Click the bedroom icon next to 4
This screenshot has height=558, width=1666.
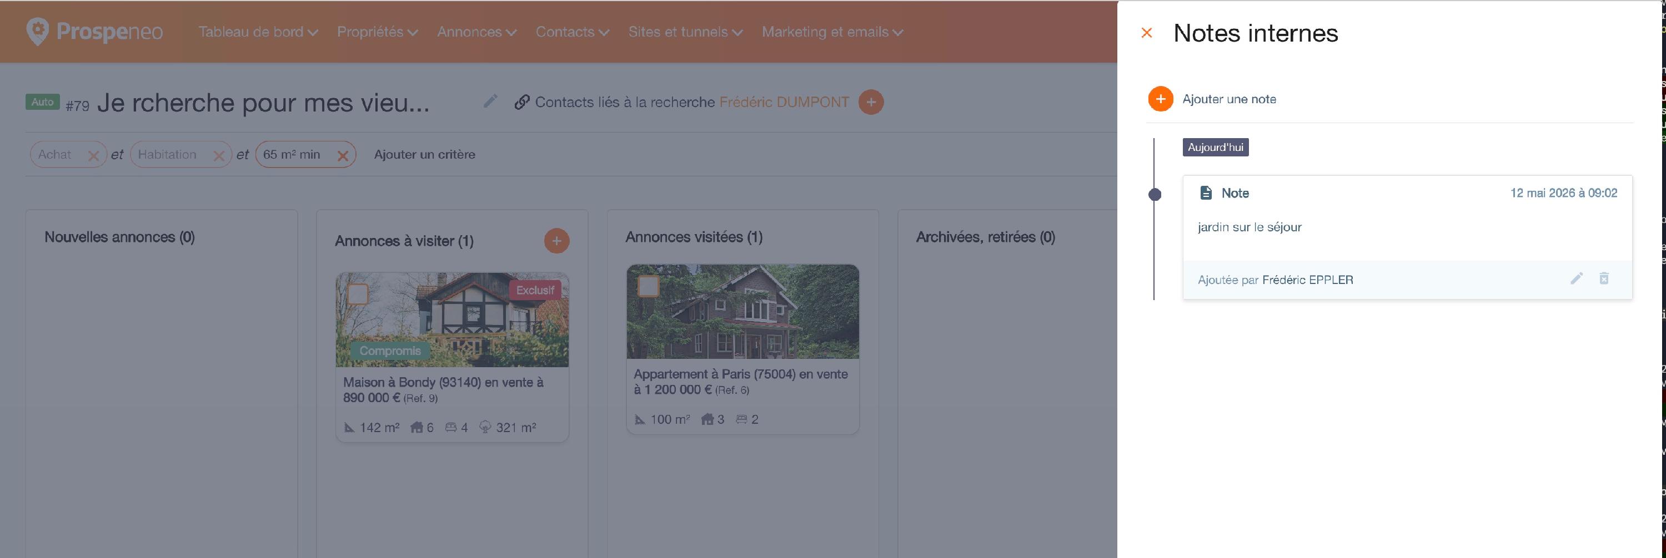tap(451, 428)
